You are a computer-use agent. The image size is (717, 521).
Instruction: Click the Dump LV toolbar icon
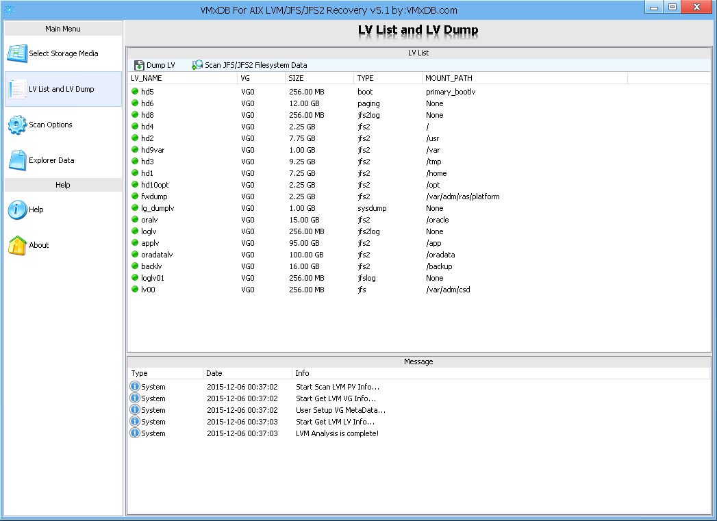tap(139, 65)
